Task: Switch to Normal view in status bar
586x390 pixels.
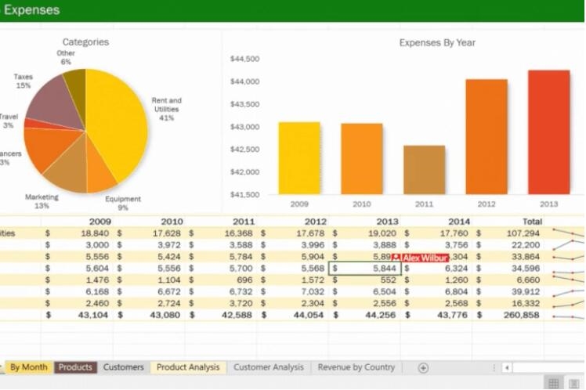Action: click(553, 383)
